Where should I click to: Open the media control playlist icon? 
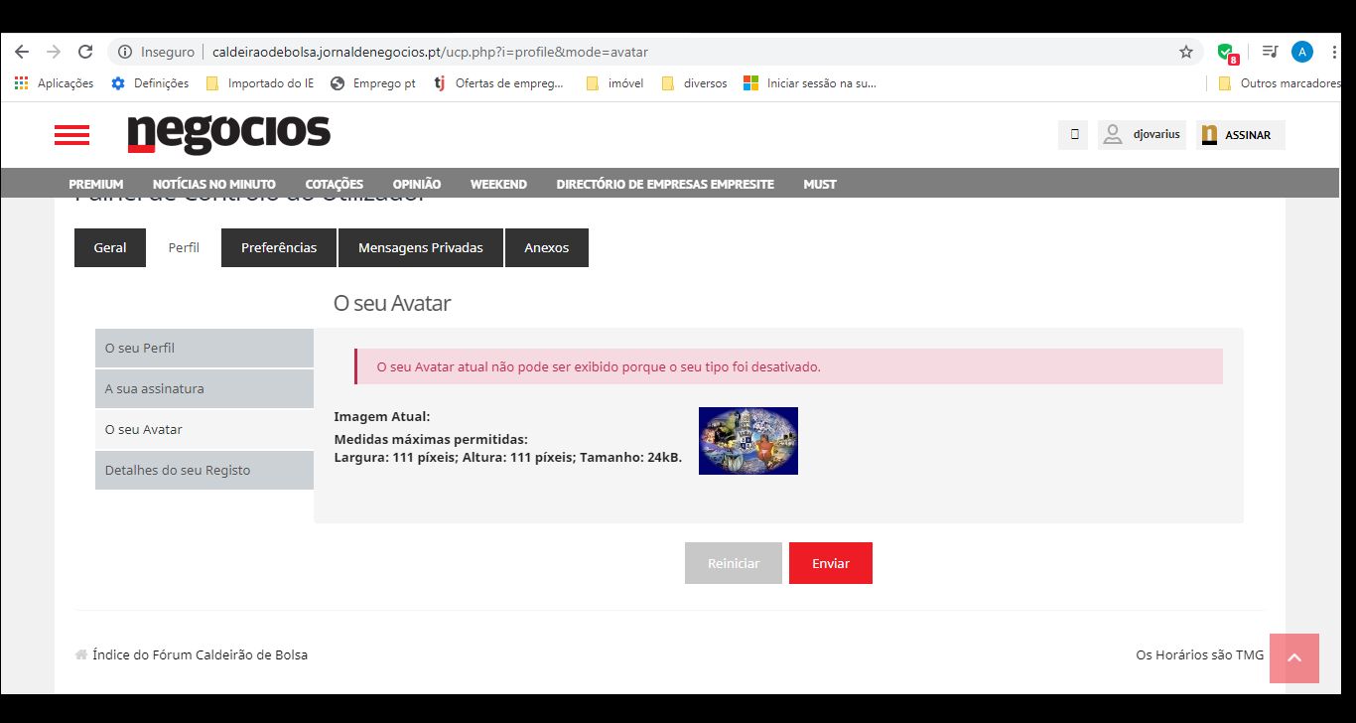(x=1270, y=52)
